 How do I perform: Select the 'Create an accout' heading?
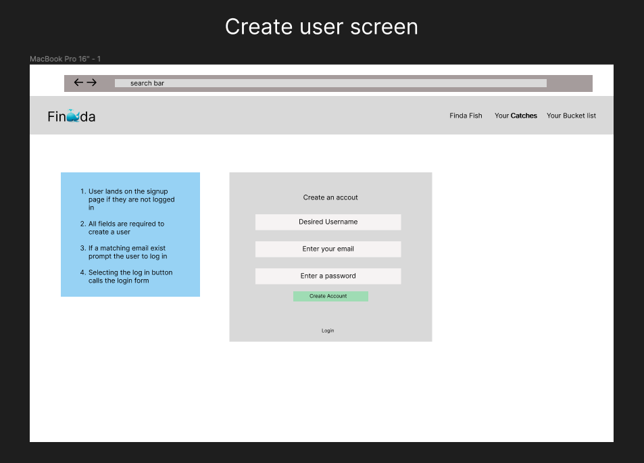click(330, 197)
